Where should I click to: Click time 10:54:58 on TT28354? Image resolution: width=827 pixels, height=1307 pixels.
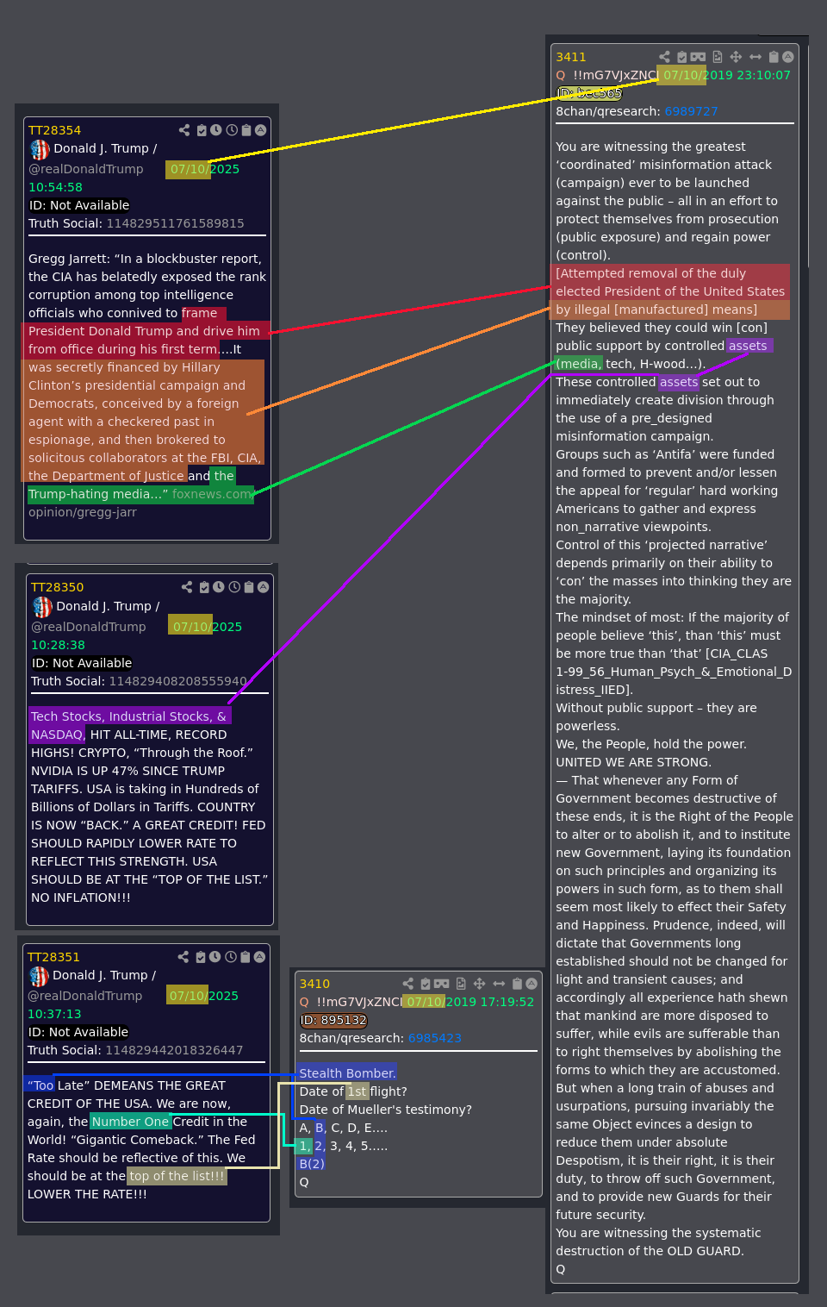tap(55, 187)
